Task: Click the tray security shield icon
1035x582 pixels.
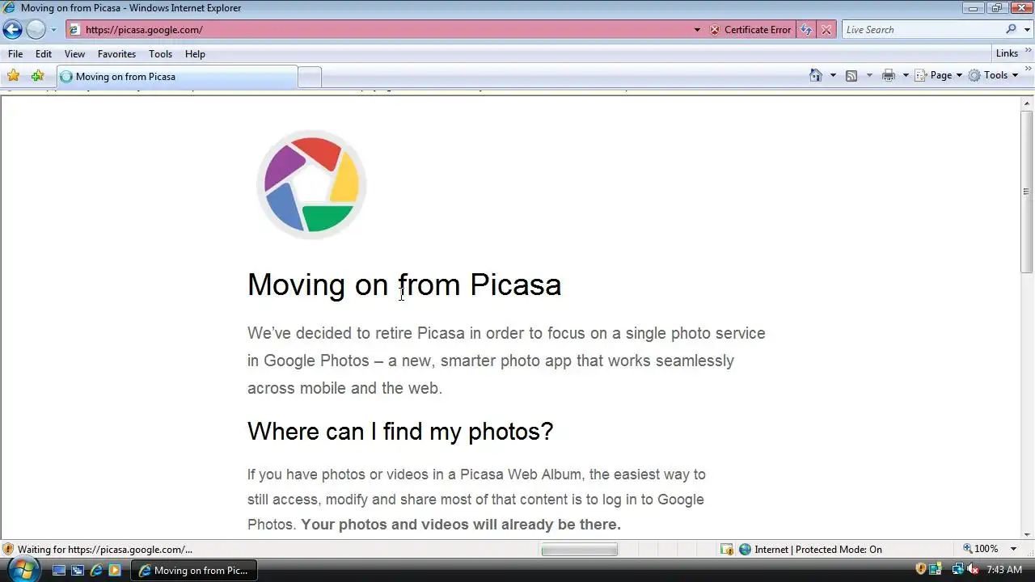Action: [x=921, y=570]
